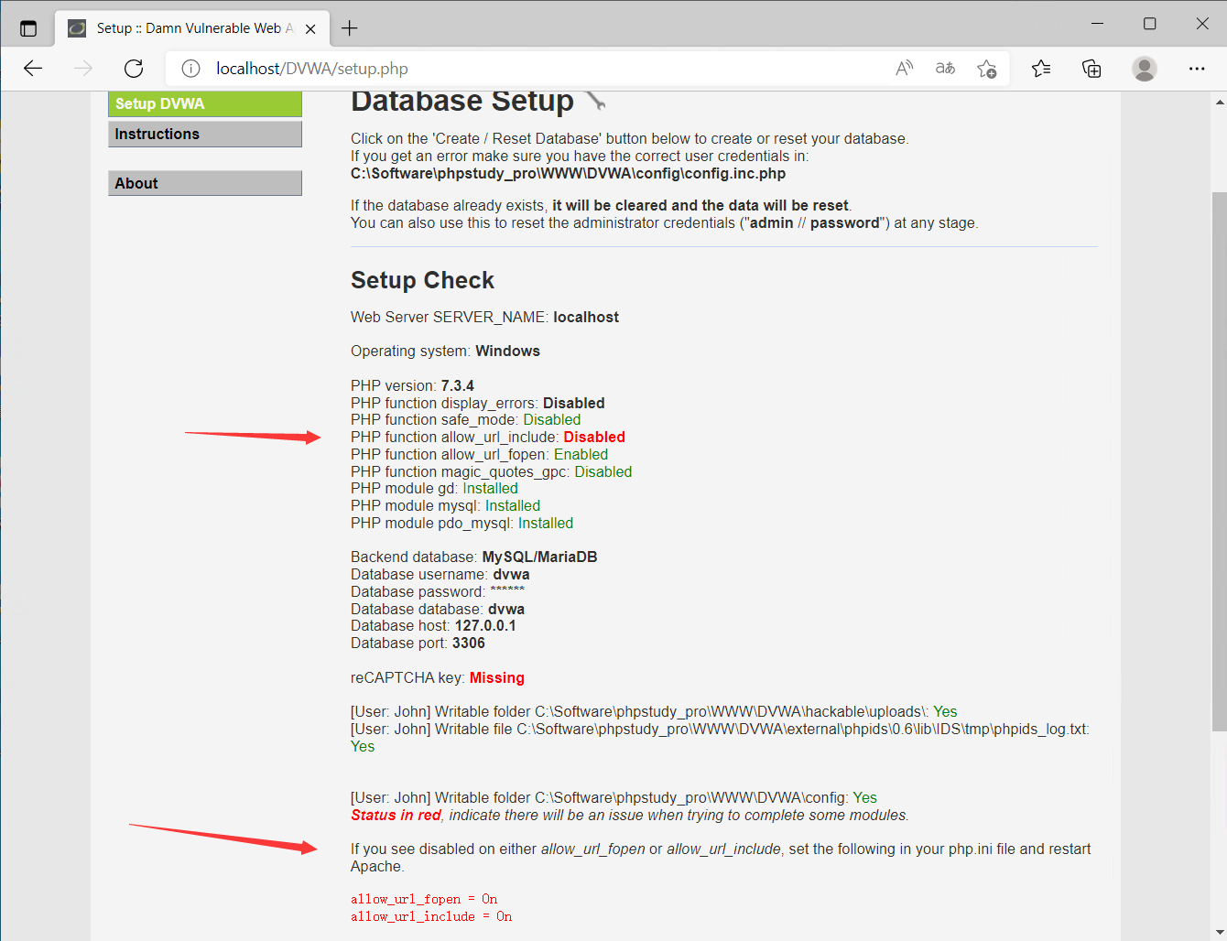Select the Setup :: Damn Vulnerable Web tab
The height and width of the screenshot is (941, 1227).
(194, 28)
